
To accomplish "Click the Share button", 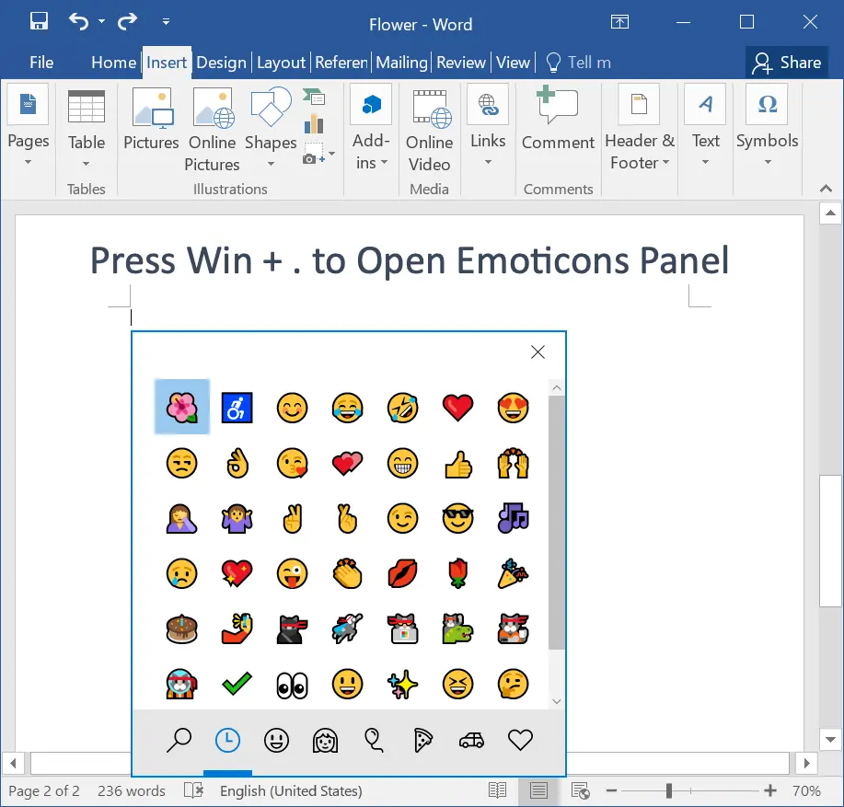I will tap(786, 63).
